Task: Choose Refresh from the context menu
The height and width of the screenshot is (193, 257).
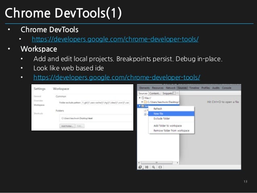Action: pos(171,109)
